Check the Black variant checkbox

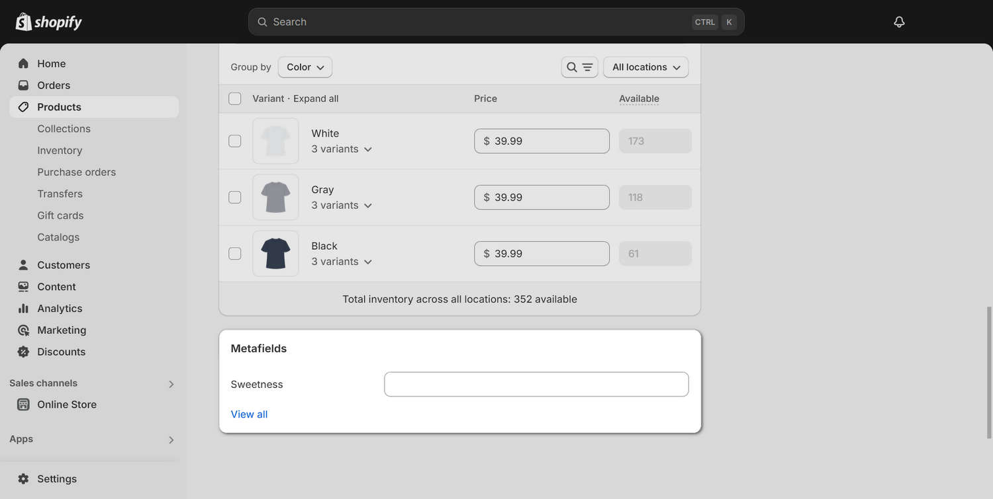point(235,253)
